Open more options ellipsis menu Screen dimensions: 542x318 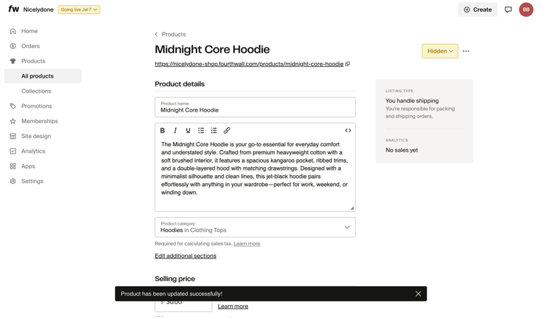tap(466, 51)
